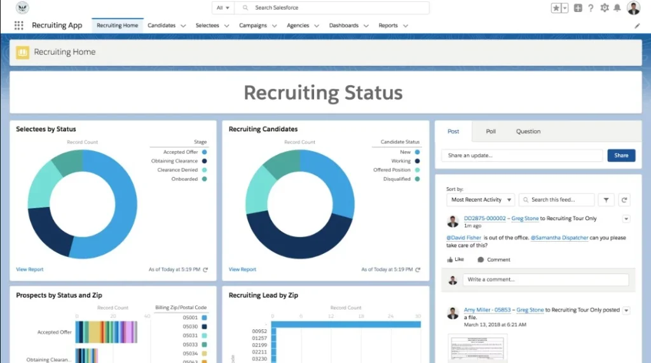
Task: Click the edit navigation pencil icon
Action: [x=637, y=25]
